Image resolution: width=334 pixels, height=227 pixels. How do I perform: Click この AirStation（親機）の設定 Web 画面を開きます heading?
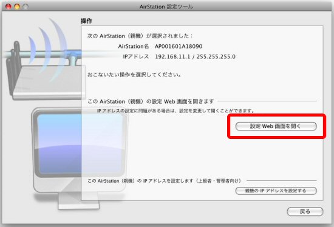pyautogui.click(x=151, y=101)
